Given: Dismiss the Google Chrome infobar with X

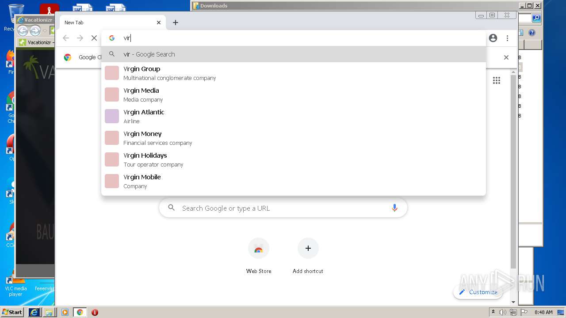Looking at the screenshot, I should pyautogui.click(x=506, y=57).
